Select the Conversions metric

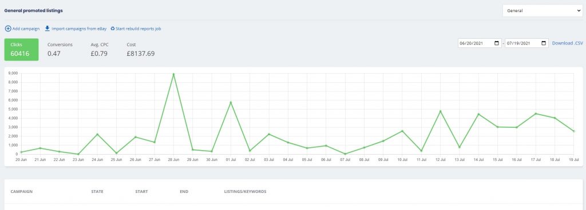pos(60,50)
